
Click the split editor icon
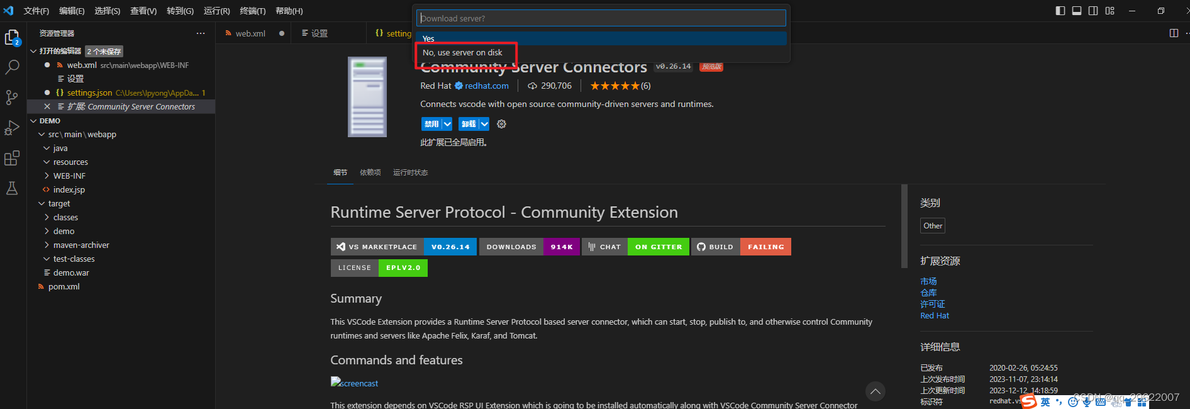tap(1174, 33)
